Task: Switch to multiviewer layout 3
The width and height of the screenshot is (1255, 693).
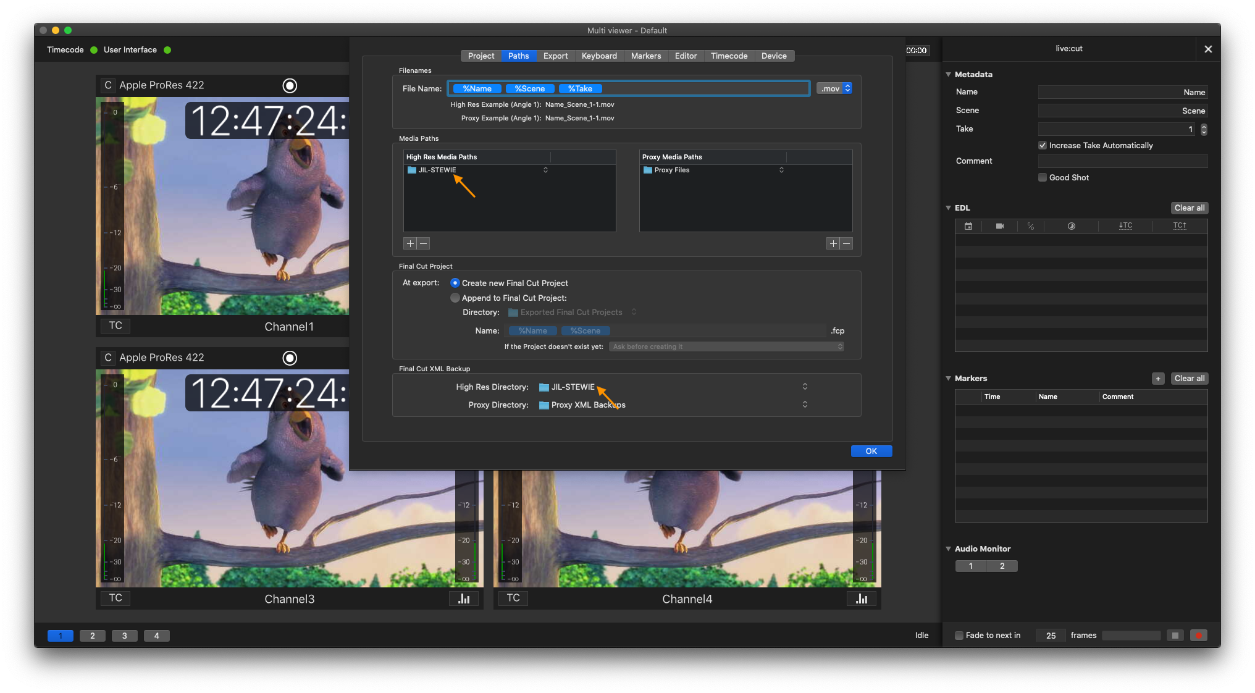Action: click(x=125, y=636)
